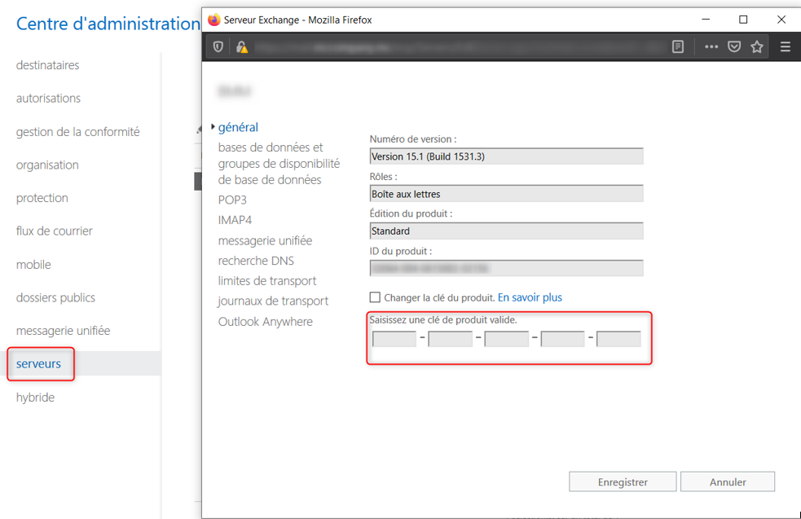Select the 'général' section
This screenshot has height=519, width=801.
[238, 127]
